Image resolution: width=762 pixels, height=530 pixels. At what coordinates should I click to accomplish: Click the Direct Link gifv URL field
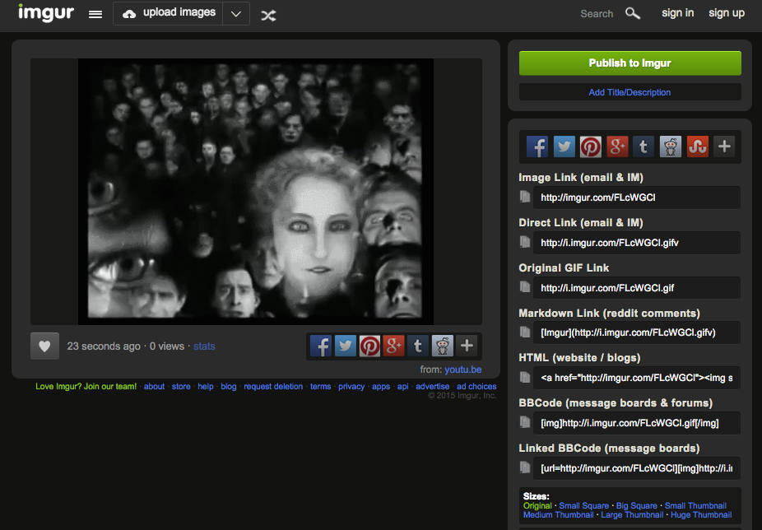coord(637,243)
